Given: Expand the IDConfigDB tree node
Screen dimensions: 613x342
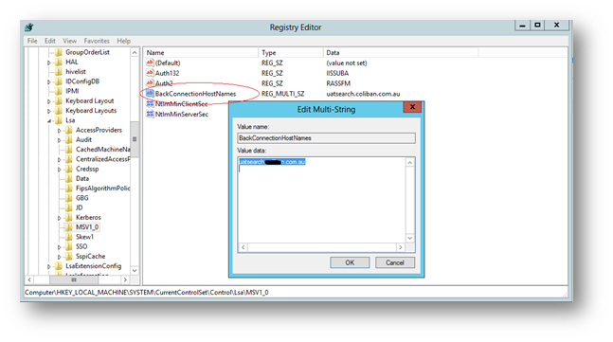Looking at the screenshot, I should [x=49, y=82].
